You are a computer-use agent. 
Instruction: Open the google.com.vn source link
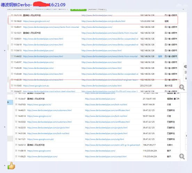click(37, 21)
